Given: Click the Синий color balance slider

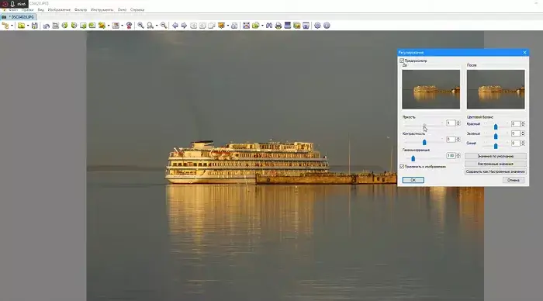Looking at the screenshot, I should coord(496,146).
